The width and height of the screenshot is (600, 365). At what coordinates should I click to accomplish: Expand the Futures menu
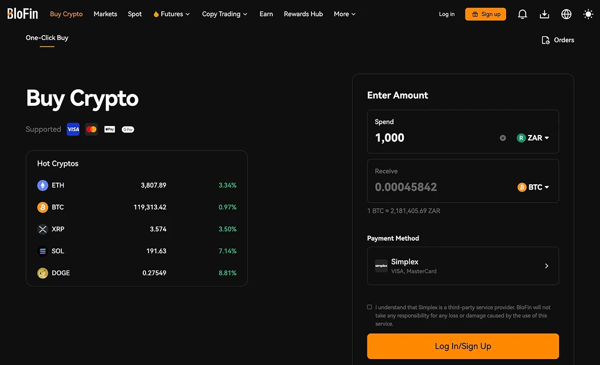tap(171, 14)
